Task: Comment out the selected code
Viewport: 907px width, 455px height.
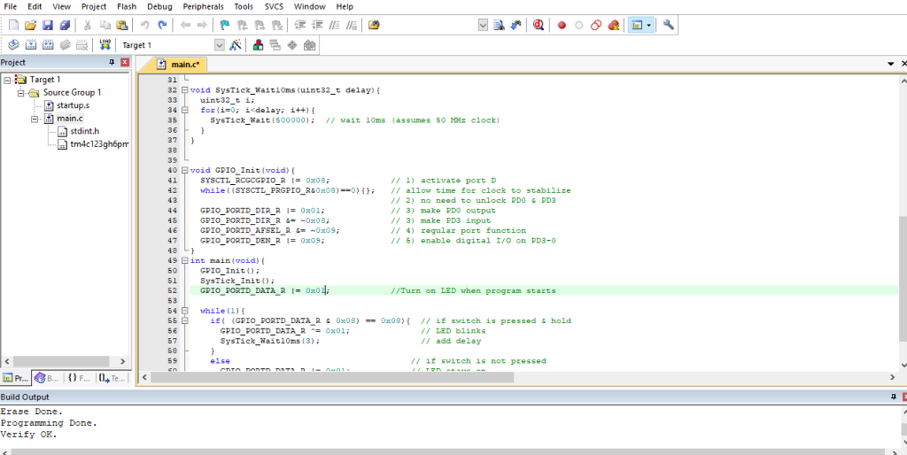Action: pyautogui.click(x=334, y=25)
